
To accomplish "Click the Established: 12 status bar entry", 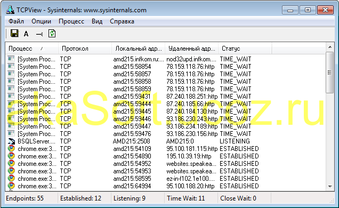I will click(x=80, y=198).
